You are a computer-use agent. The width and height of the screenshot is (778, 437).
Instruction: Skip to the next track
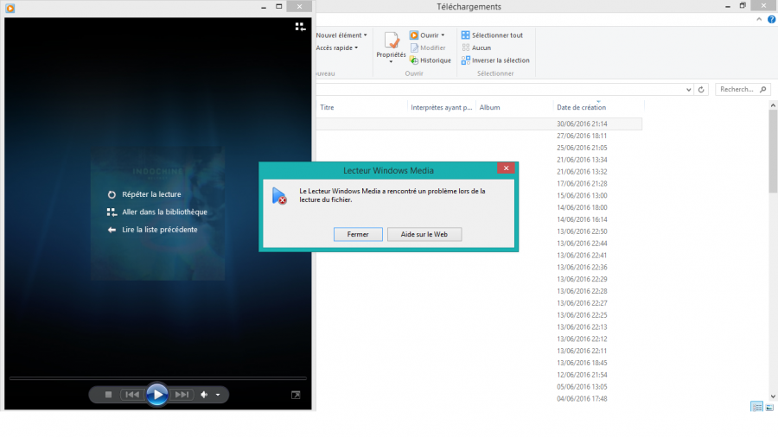pyautogui.click(x=182, y=395)
